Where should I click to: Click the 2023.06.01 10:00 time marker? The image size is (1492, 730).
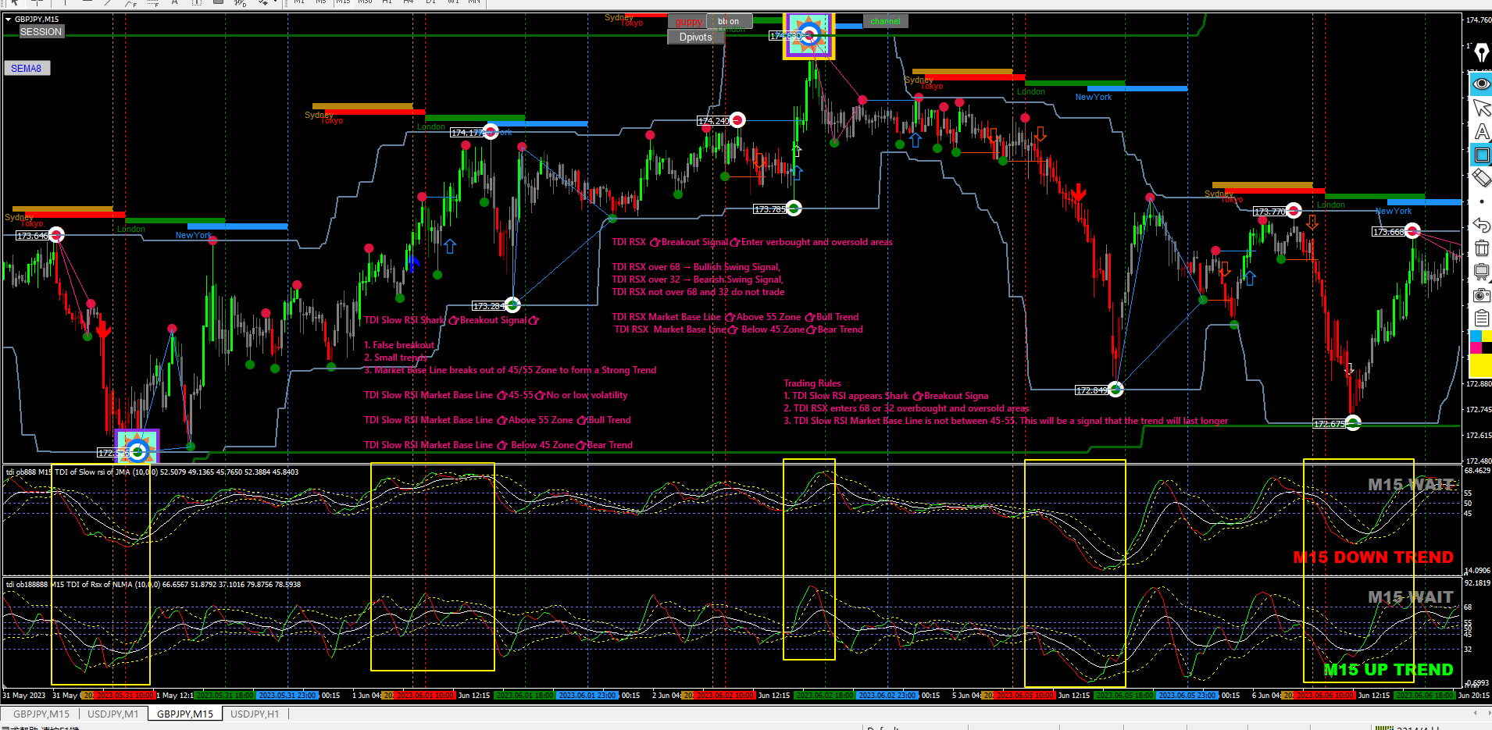[x=424, y=695]
